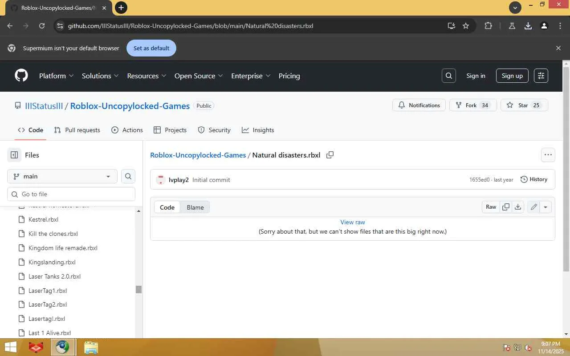The width and height of the screenshot is (570, 356).
Task: Open the main branch selector dropdown
Action: [62, 176]
